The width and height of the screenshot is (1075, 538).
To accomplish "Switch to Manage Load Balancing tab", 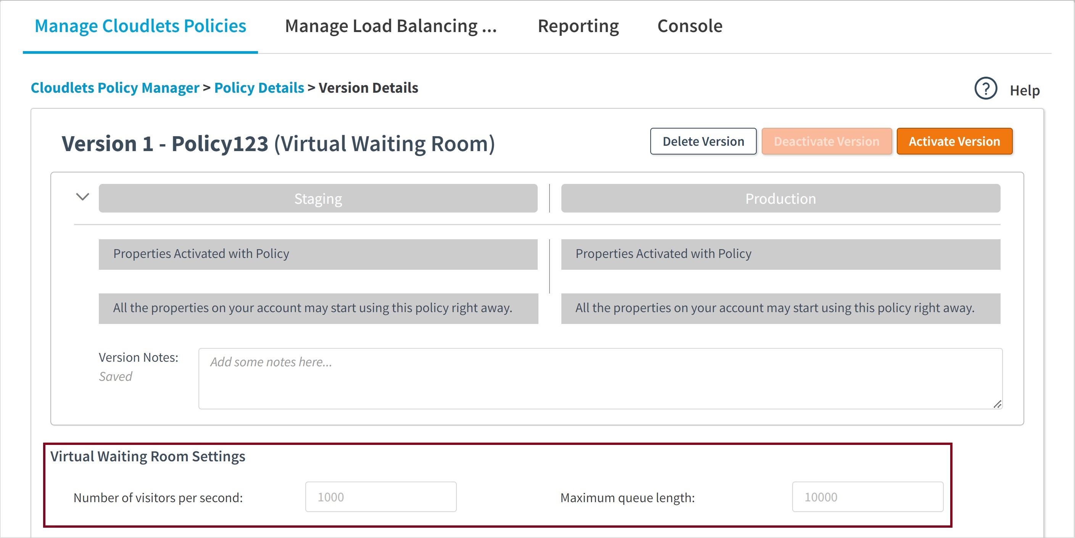I will (391, 26).
